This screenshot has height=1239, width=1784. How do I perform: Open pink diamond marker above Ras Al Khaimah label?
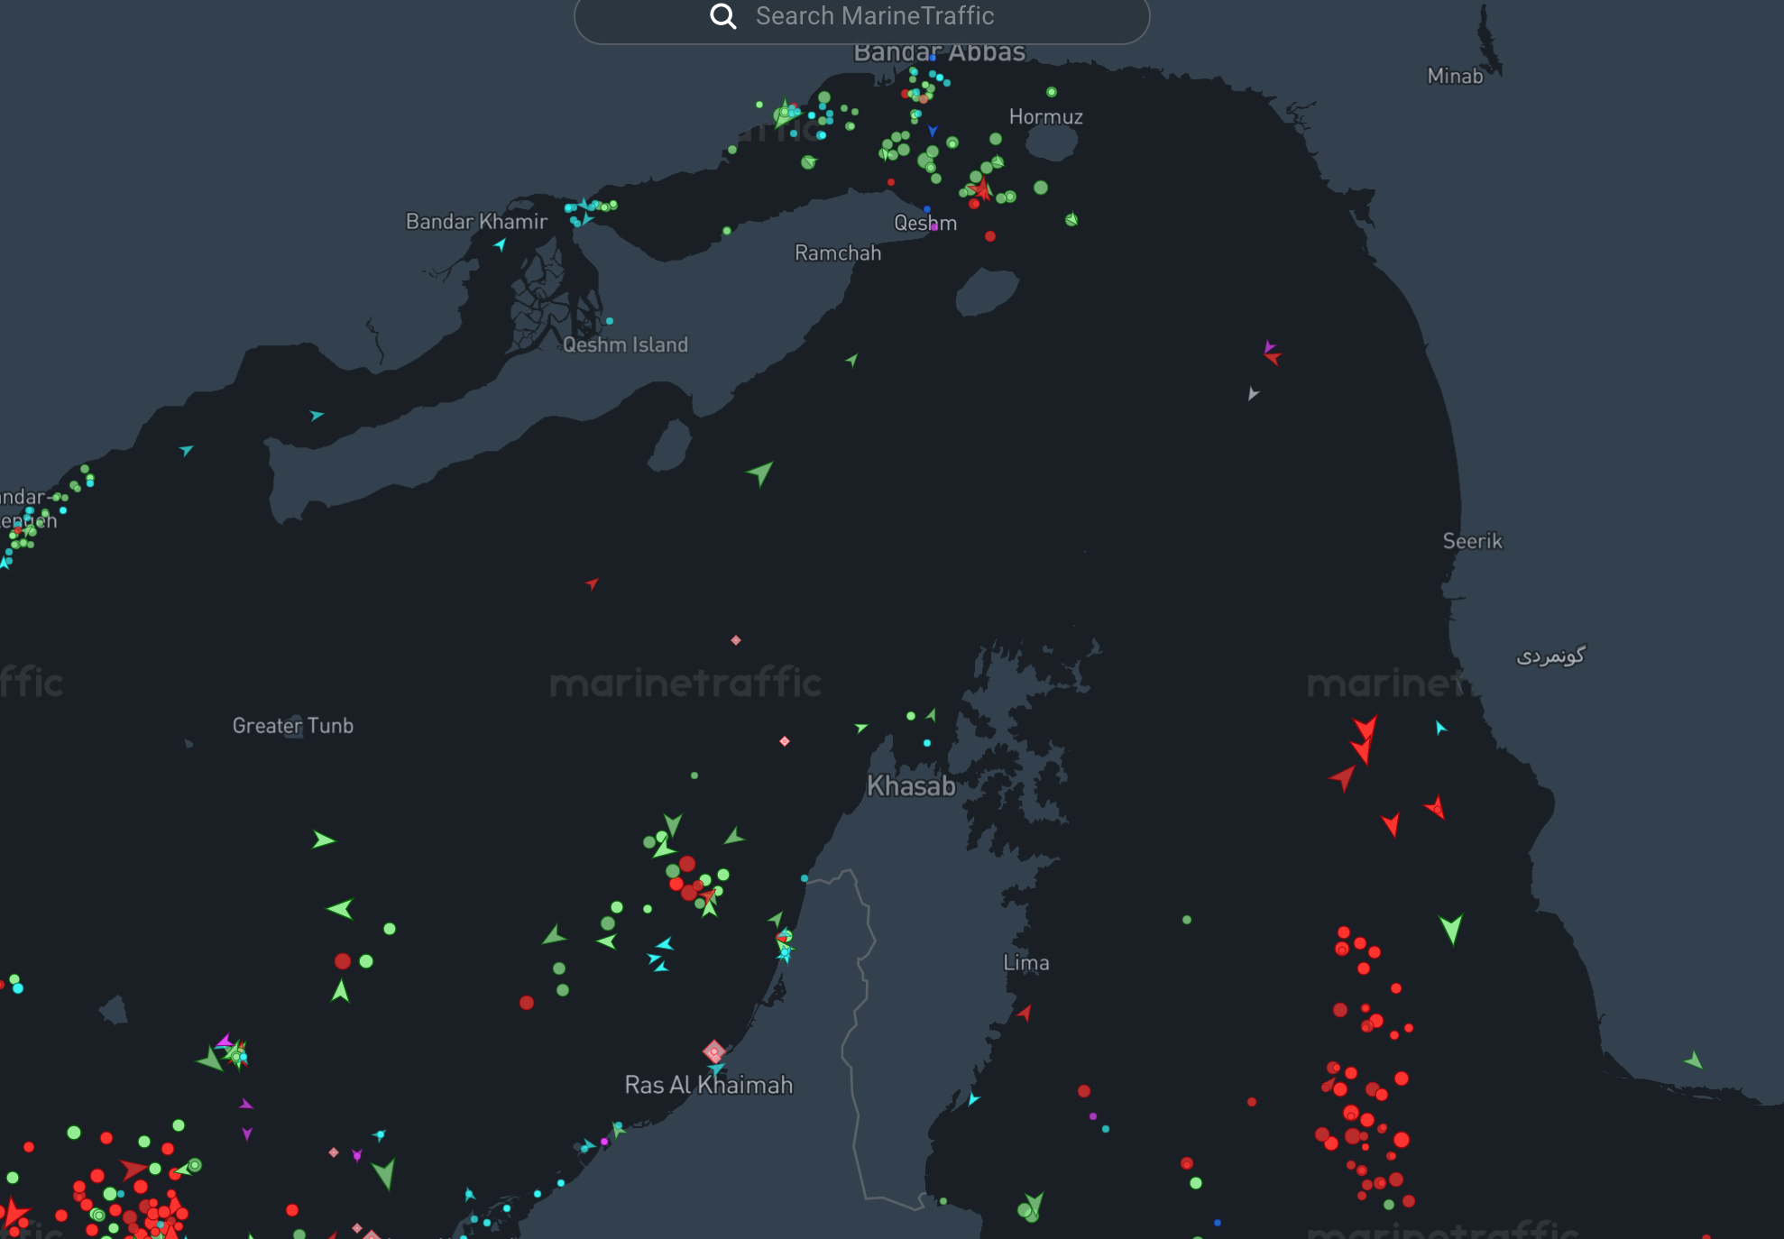[714, 1051]
